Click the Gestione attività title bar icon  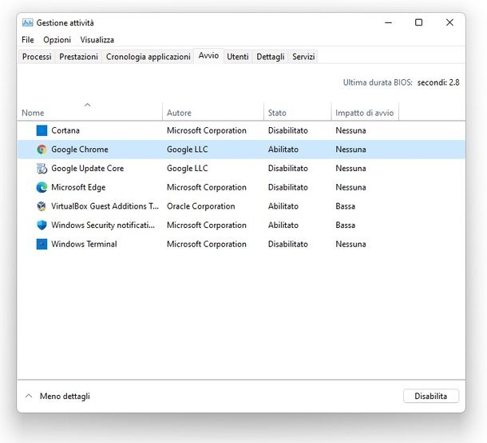28,22
